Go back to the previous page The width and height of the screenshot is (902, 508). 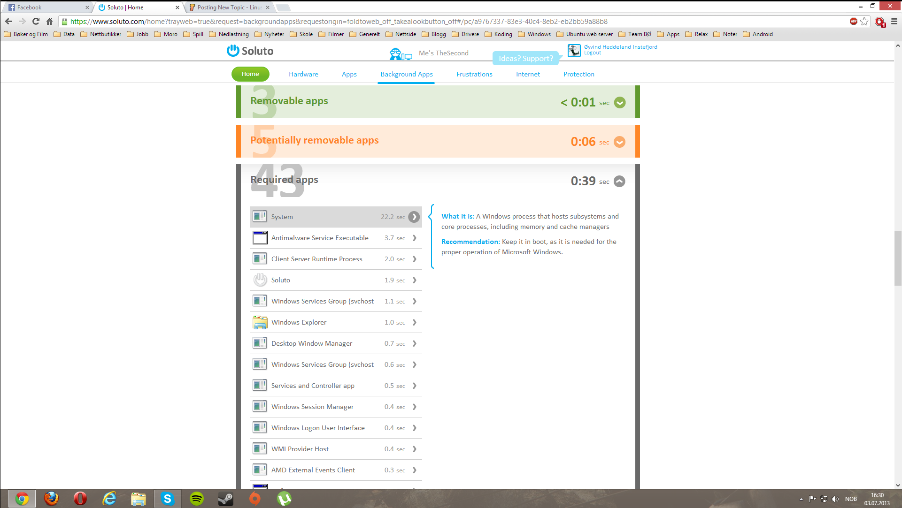point(8,21)
